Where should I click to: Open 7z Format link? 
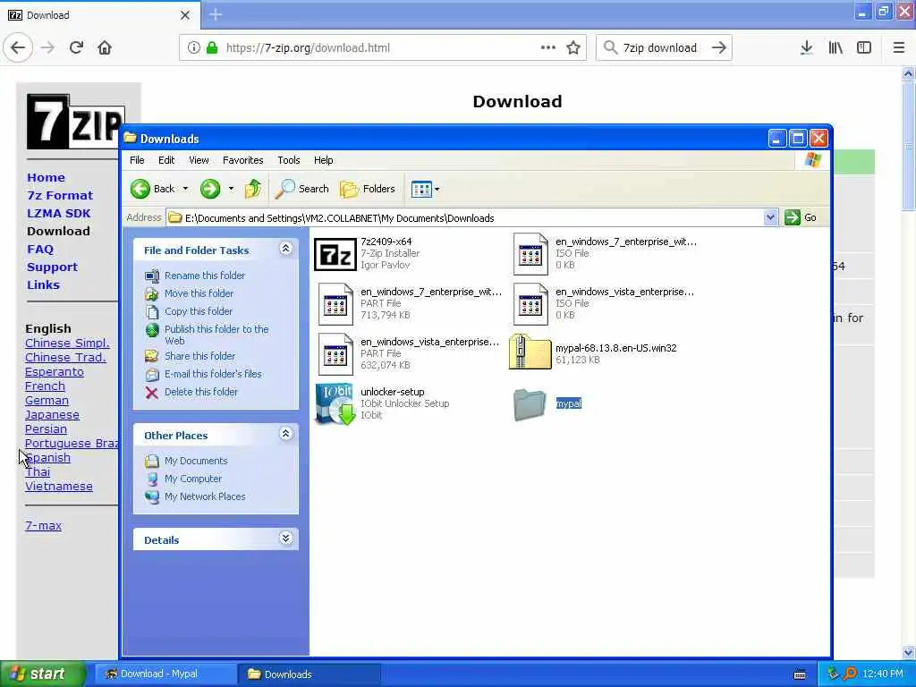pos(60,196)
